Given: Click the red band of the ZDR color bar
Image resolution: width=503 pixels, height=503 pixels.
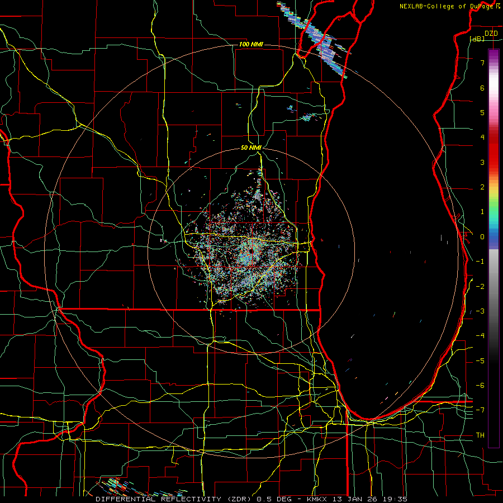Looking at the screenshot, I should click(493, 151).
